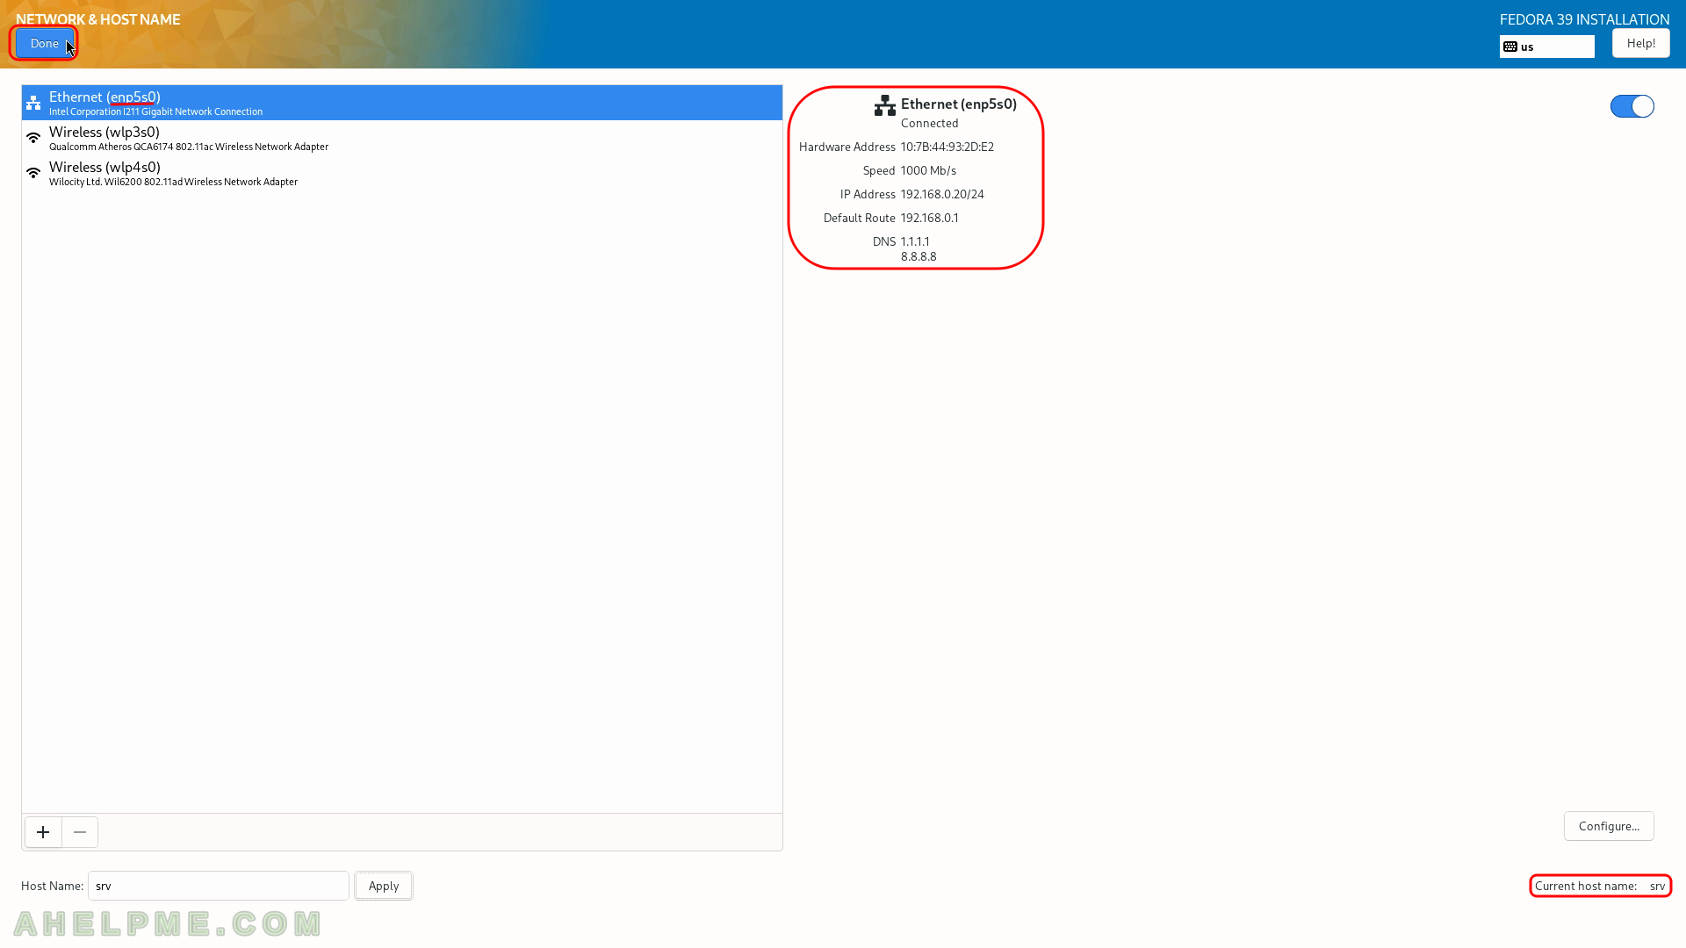Click default route value 192.168.0.1
This screenshot has width=1686, height=948.
point(929,218)
